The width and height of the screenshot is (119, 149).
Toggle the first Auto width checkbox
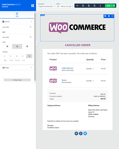(31, 27)
